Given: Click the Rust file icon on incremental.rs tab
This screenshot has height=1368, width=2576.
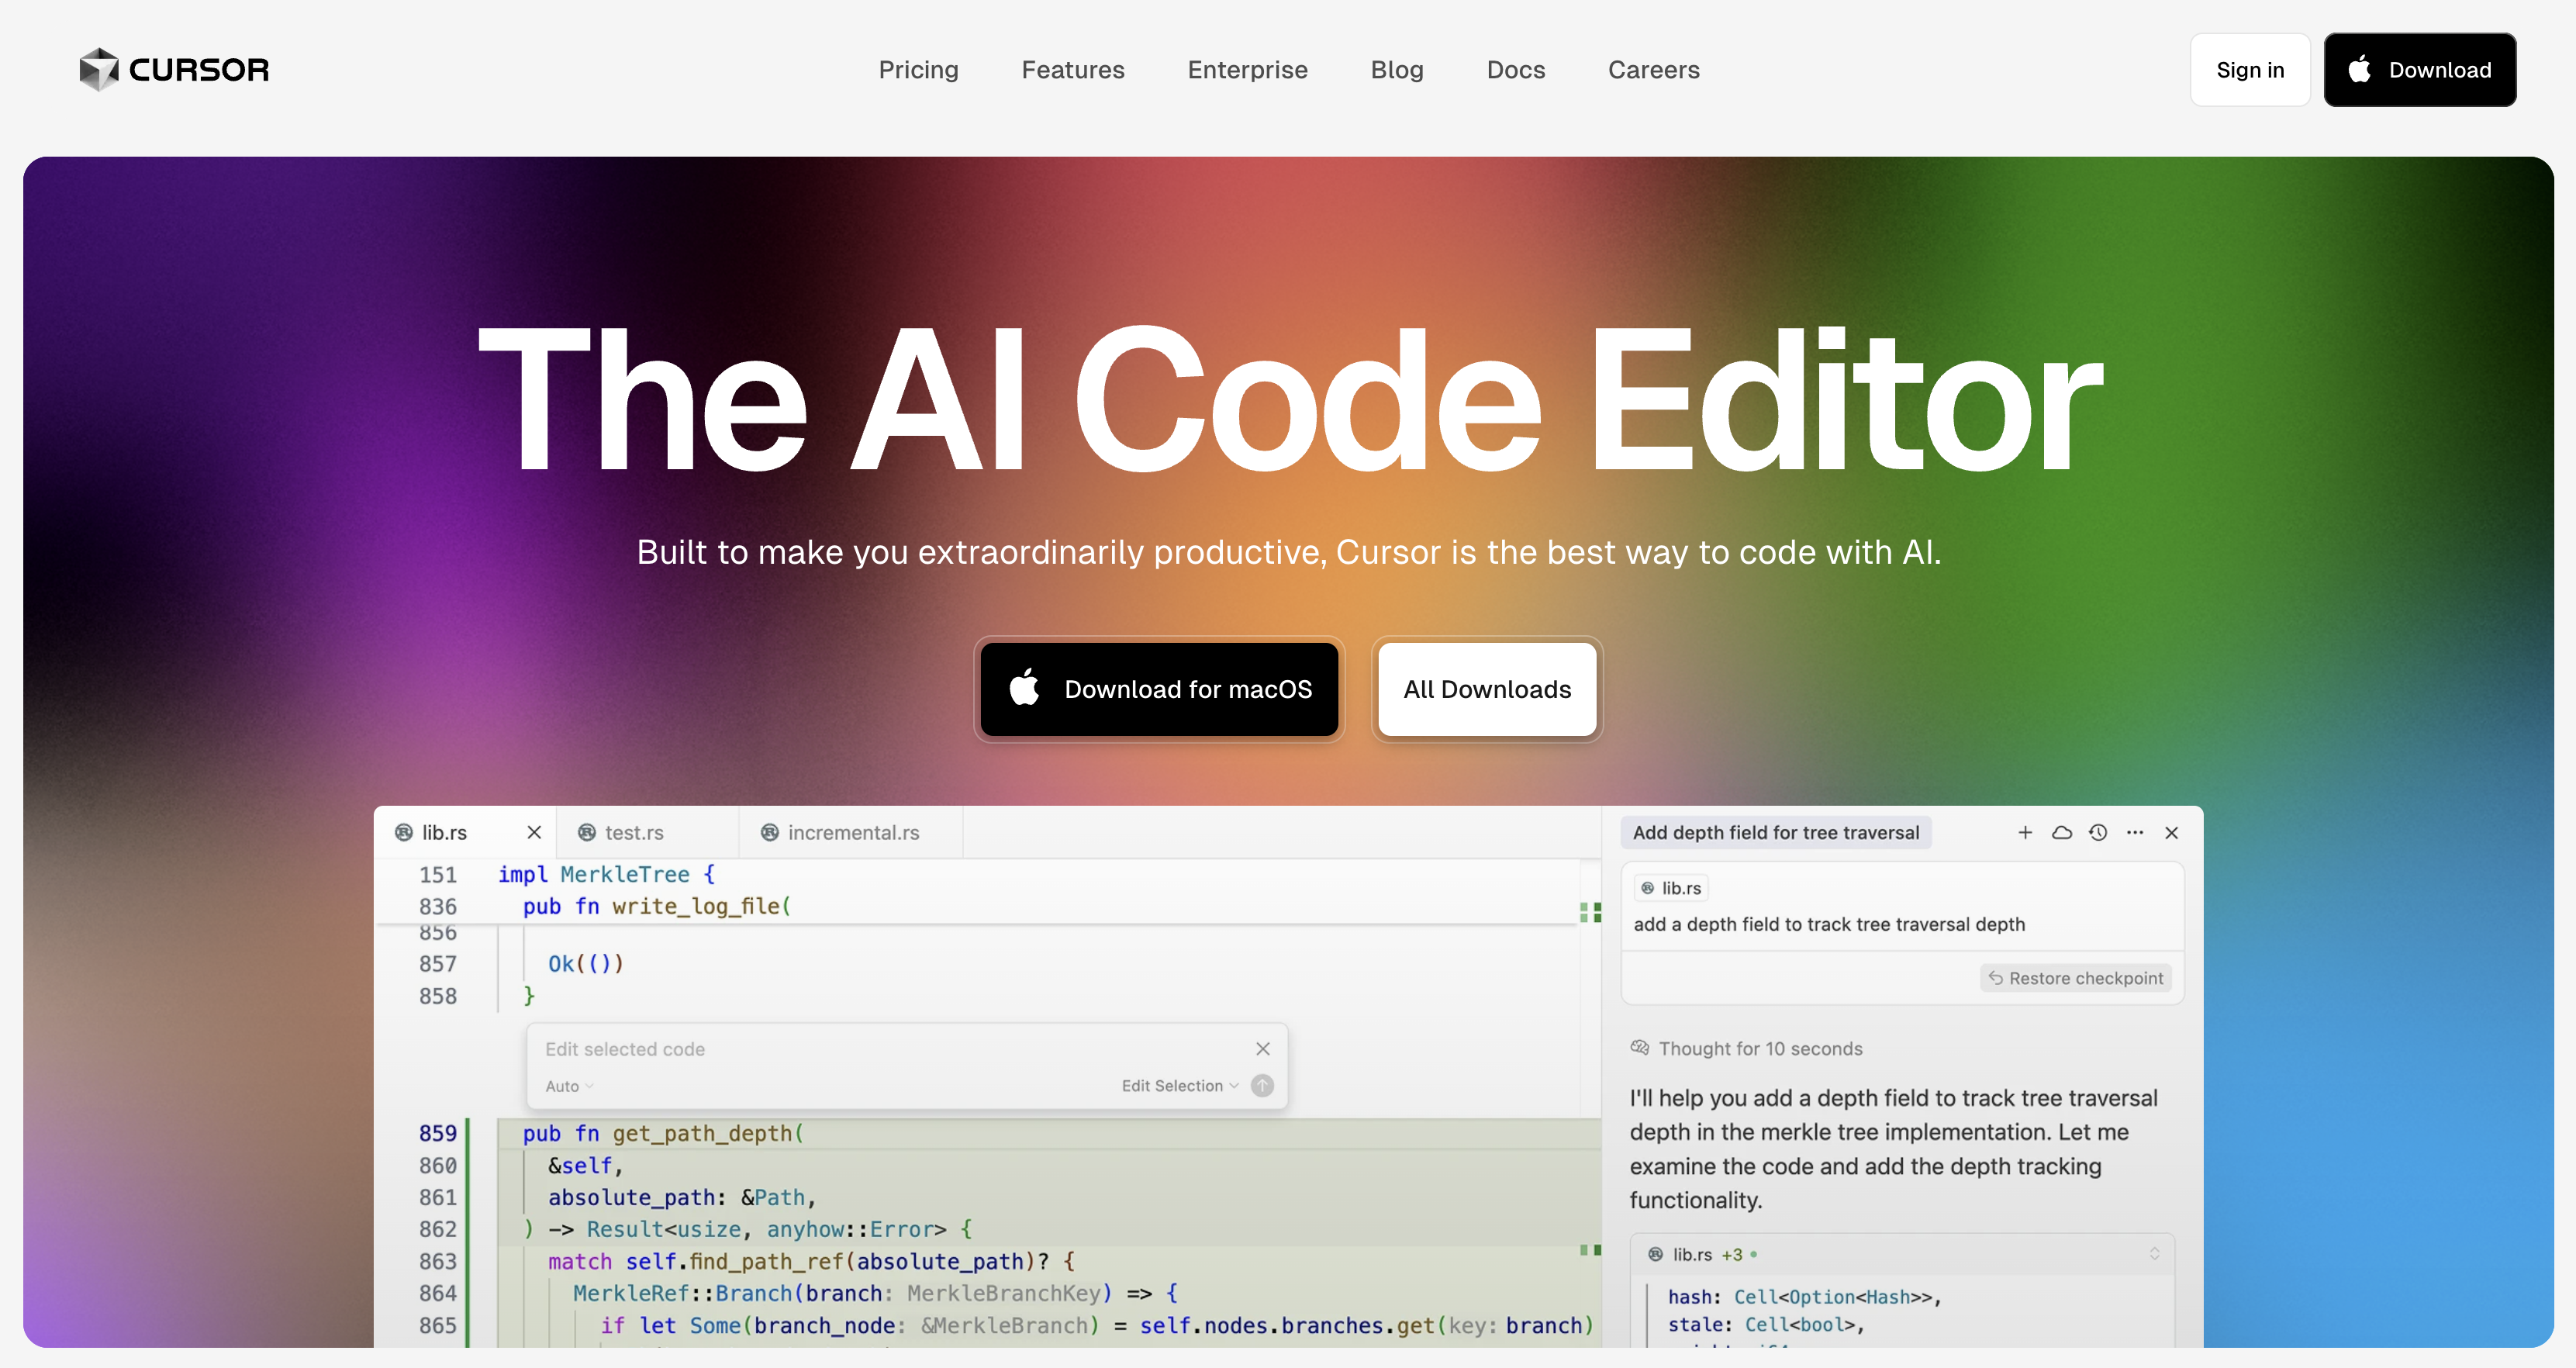Looking at the screenshot, I should click(x=769, y=832).
